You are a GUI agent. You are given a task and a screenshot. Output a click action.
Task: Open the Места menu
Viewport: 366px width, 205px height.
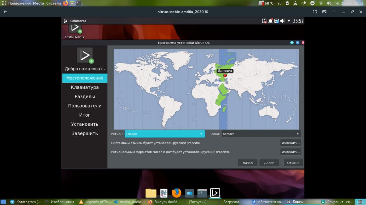click(38, 3)
